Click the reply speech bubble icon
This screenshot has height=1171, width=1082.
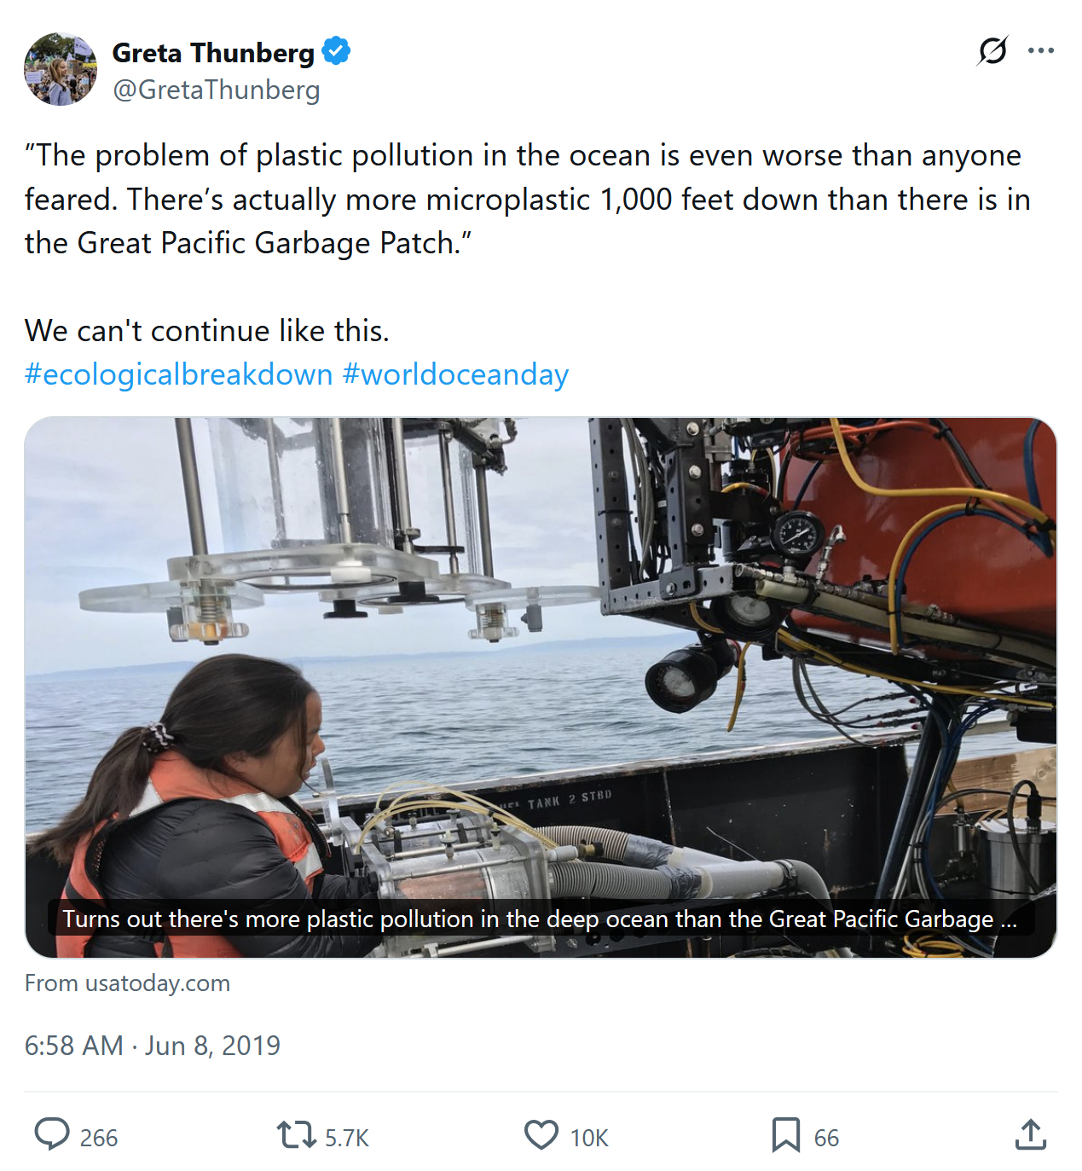52,1135
